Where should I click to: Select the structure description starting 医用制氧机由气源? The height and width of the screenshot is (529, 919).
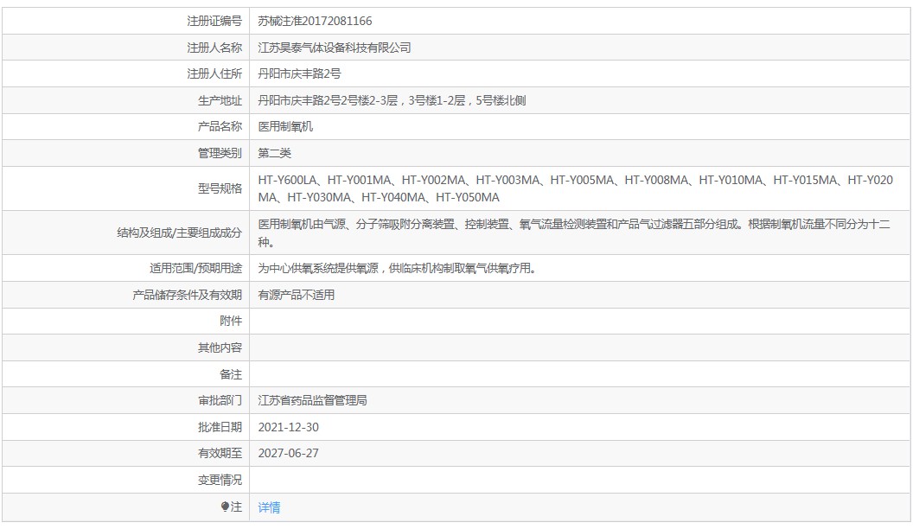tap(574, 233)
